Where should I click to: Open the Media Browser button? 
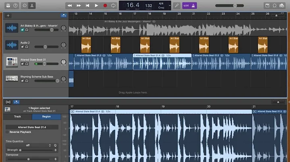pos(282,6)
